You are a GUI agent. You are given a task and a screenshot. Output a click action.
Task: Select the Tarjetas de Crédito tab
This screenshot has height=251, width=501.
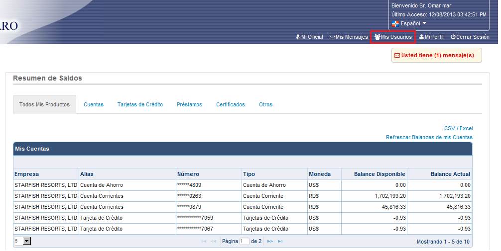[140, 104]
